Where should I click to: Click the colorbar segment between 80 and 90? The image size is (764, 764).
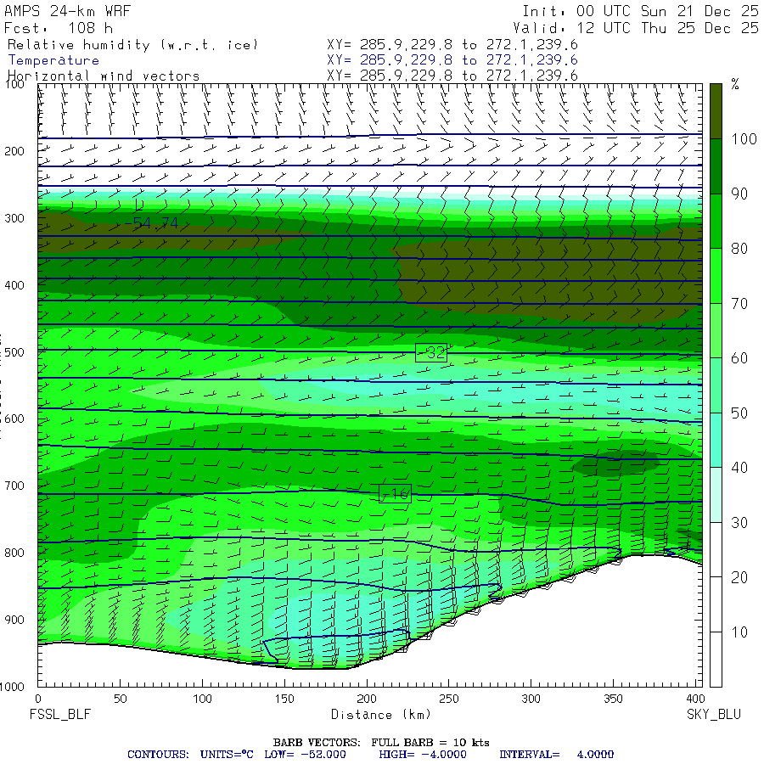(x=716, y=222)
